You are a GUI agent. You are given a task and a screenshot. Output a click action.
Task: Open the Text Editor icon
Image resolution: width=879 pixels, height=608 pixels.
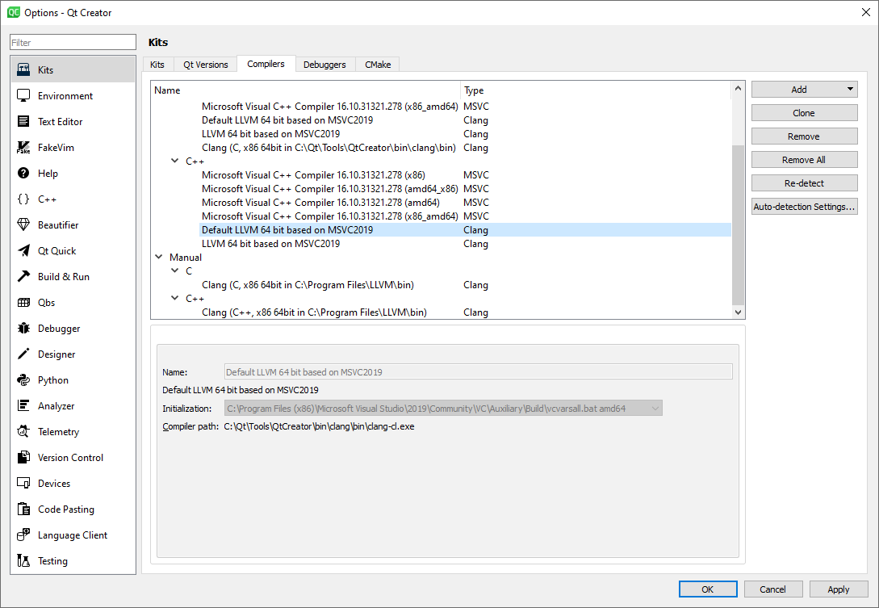(23, 121)
